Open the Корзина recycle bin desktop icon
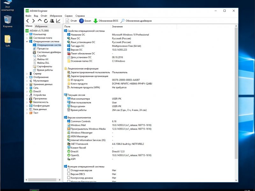Viewport: 255px width, 191px height. pos(7,21)
